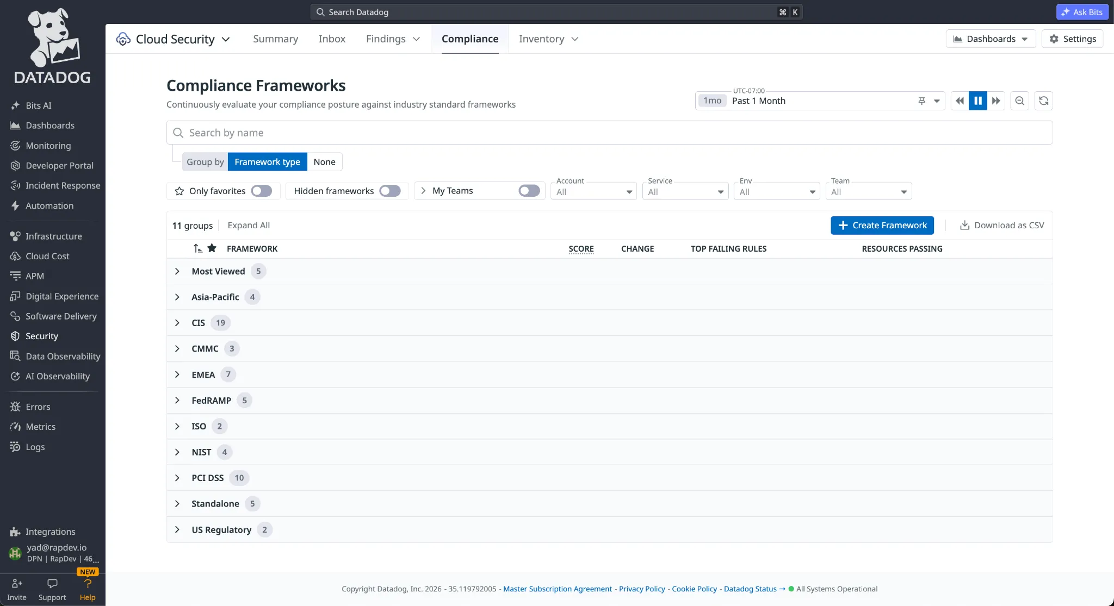Open the Findings tab menu
The height and width of the screenshot is (606, 1114).
(x=393, y=39)
